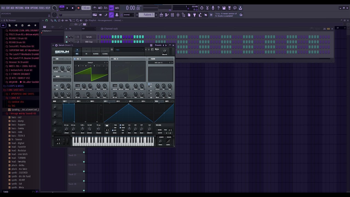Open the Channel rack graph editor icon
Viewport: 350px width, 197px height.
325,28
